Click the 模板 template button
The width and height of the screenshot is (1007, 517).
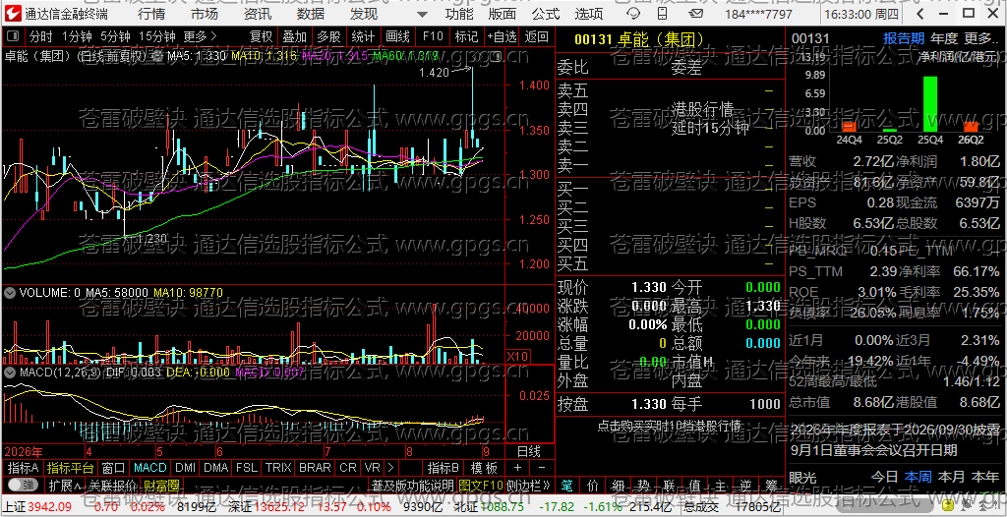pyautogui.click(x=484, y=467)
